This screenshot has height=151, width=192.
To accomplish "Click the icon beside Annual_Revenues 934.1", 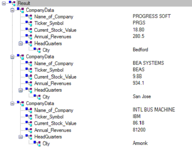I will 29,83.
